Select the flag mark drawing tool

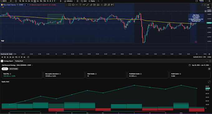[113, 5]
